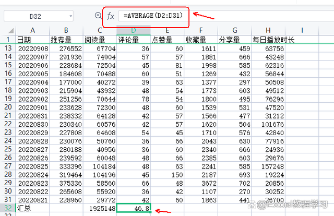This screenshot has width=334, height=216.
Task: Click cell with value 63756
Action: 268,49
